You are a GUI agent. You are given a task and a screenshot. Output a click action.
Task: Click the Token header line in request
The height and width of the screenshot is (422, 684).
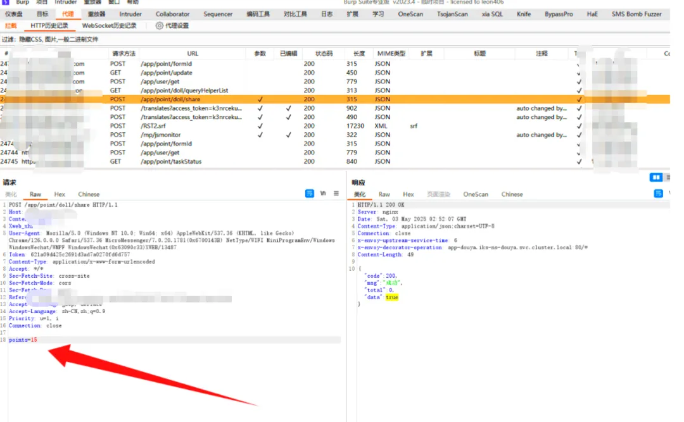point(70,254)
